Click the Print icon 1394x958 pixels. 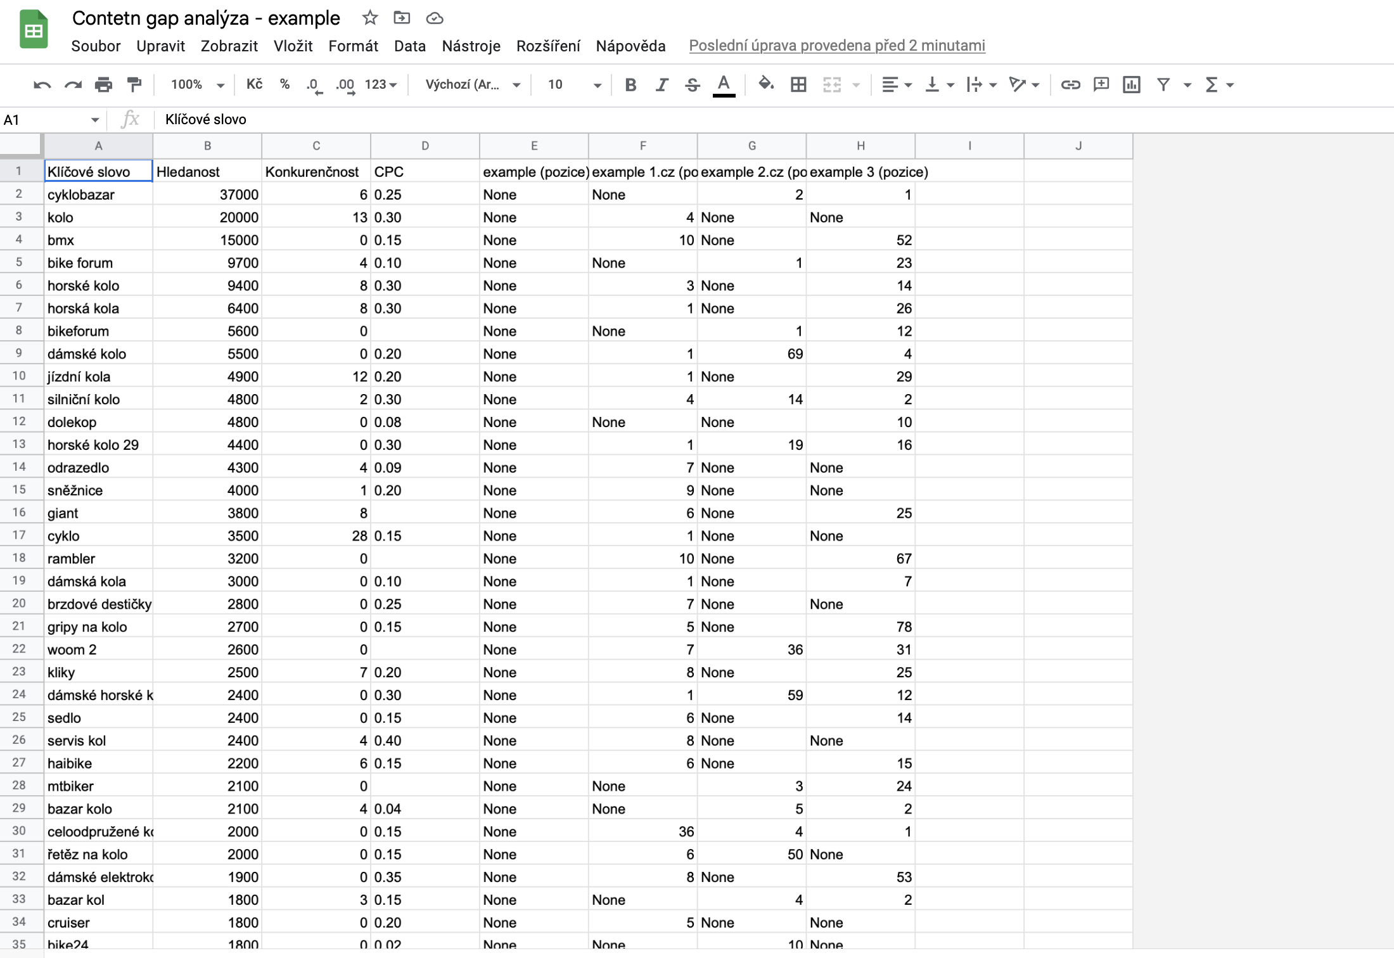tap(103, 85)
